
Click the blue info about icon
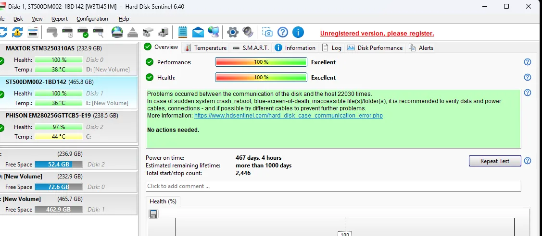tap(298, 33)
